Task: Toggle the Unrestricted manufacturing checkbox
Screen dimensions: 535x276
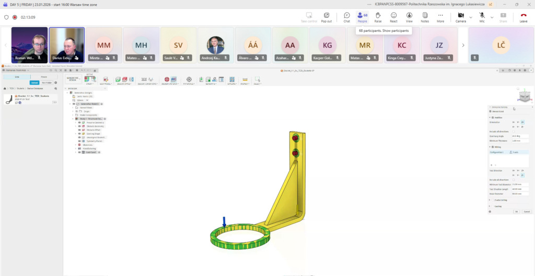Action: pyautogui.click(x=490, y=111)
